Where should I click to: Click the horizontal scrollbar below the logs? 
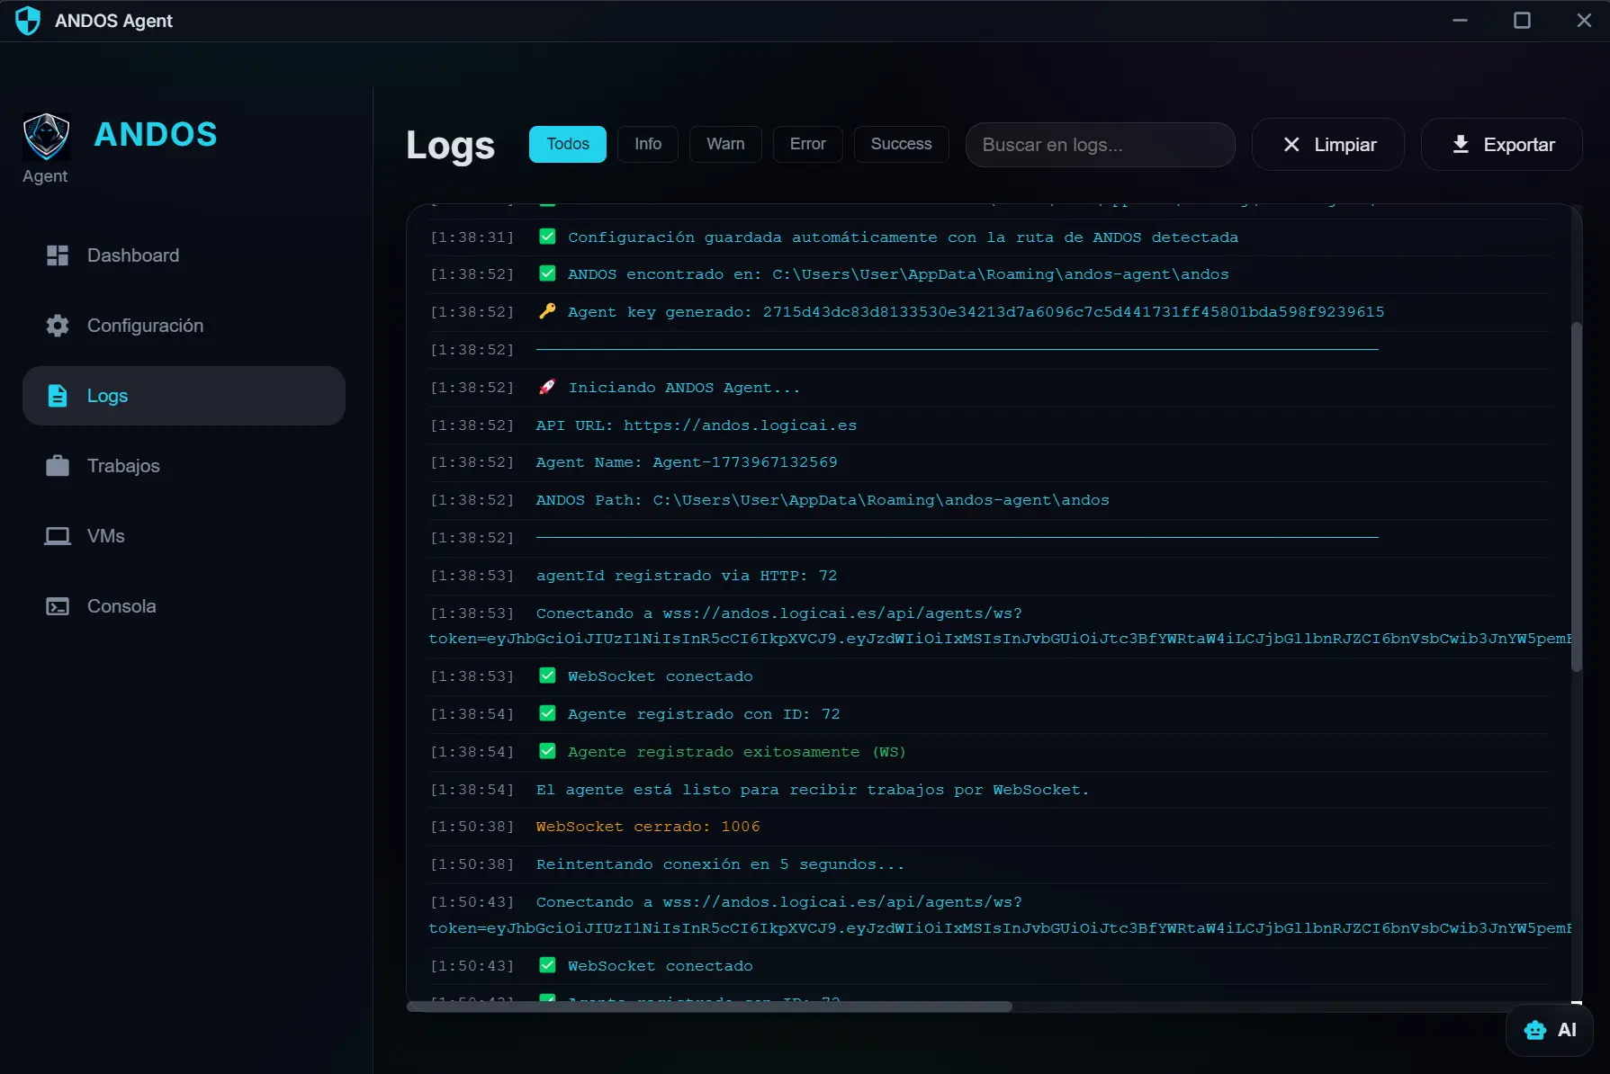tap(711, 1007)
